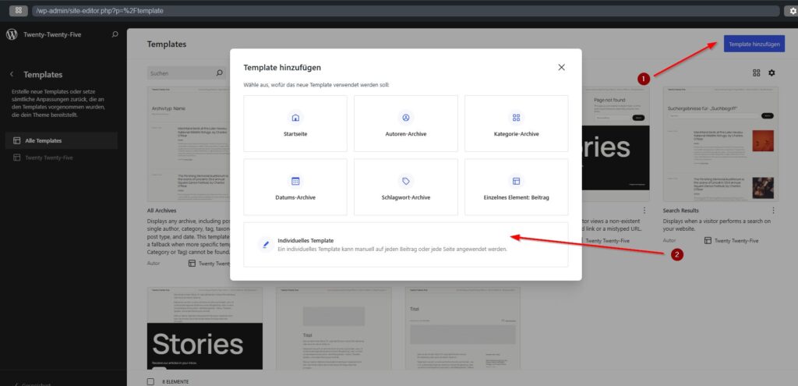This screenshot has height=386, width=798.
Task: Toggle the select-all checkbox near 8 Elemente
Action: tap(150, 381)
